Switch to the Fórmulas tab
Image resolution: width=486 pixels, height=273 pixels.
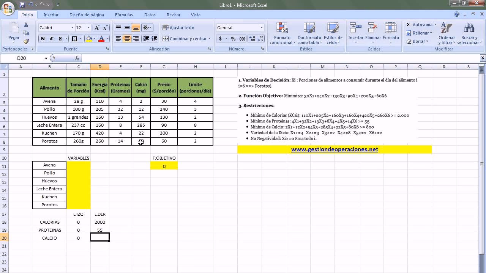click(124, 15)
